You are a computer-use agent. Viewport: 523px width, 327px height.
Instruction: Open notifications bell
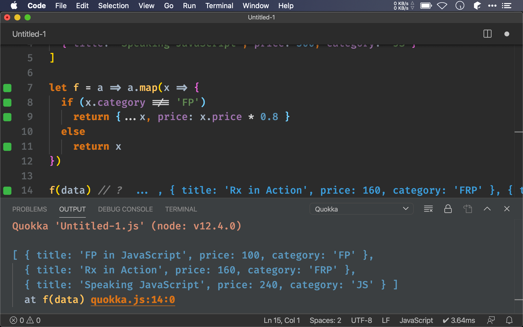click(x=509, y=320)
